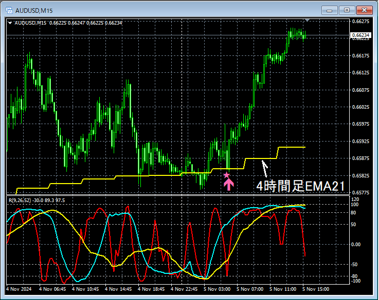Viewport: 379px width, 300px height.
Task: Click the indicator scale value -100
Action: click(x=355, y=281)
